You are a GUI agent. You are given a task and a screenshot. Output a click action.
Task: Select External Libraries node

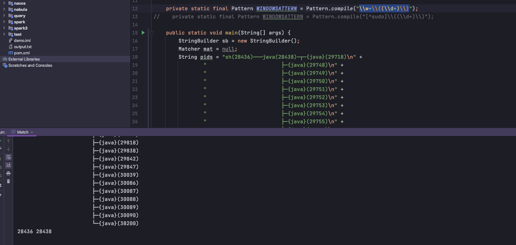pyautogui.click(x=24, y=59)
